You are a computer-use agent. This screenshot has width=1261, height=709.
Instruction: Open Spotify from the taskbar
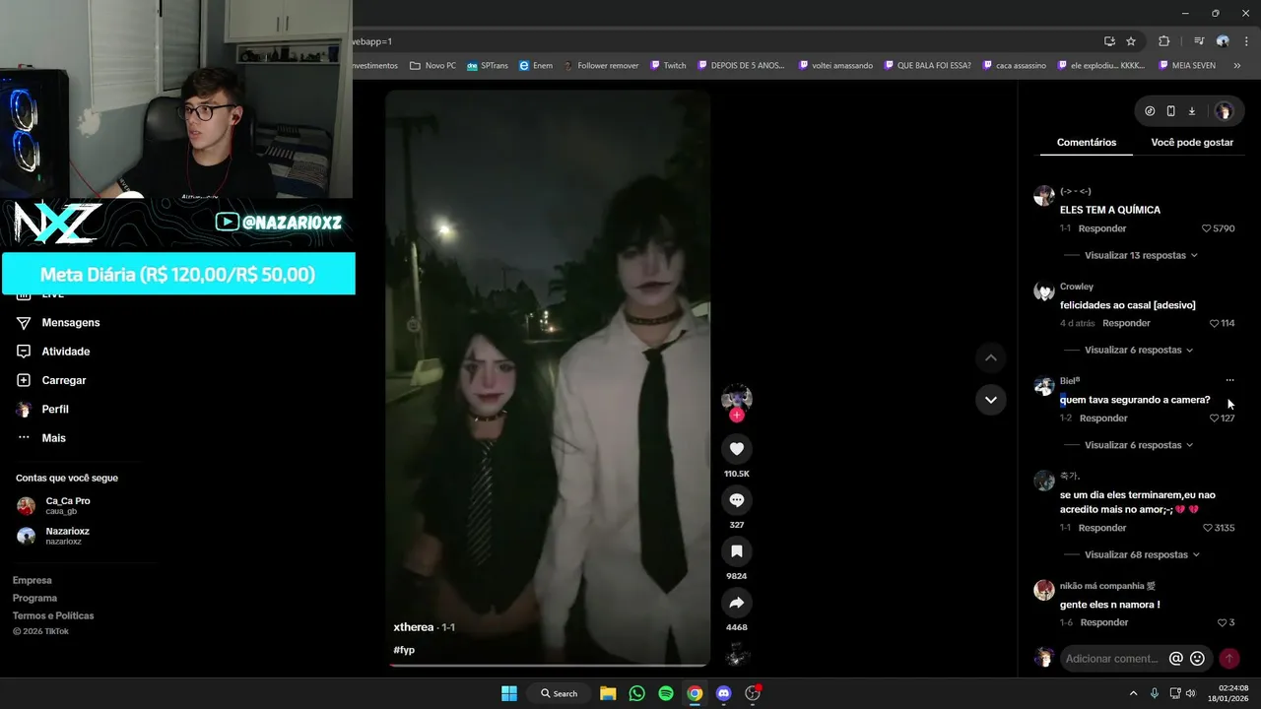pyautogui.click(x=666, y=693)
